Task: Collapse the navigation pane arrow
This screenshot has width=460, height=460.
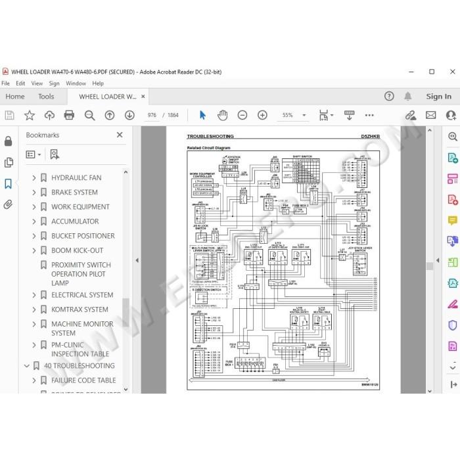Action: (x=137, y=260)
